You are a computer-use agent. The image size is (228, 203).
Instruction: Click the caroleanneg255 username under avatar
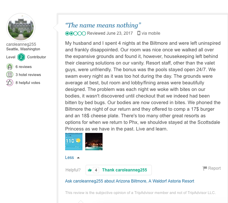(x=21, y=44)
